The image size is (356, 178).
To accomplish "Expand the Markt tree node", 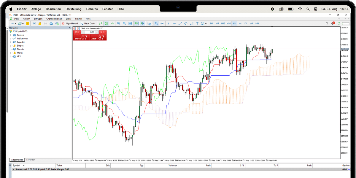I will click(11, 53).
